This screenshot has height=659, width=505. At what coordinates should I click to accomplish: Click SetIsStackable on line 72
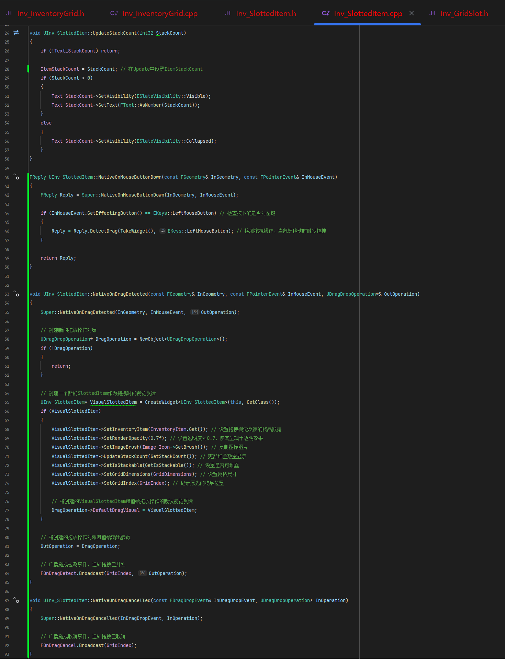click(123, 465)
